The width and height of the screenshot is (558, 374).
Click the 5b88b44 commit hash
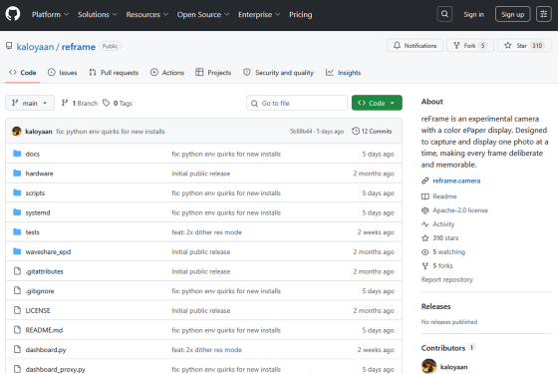coord(301,131)
